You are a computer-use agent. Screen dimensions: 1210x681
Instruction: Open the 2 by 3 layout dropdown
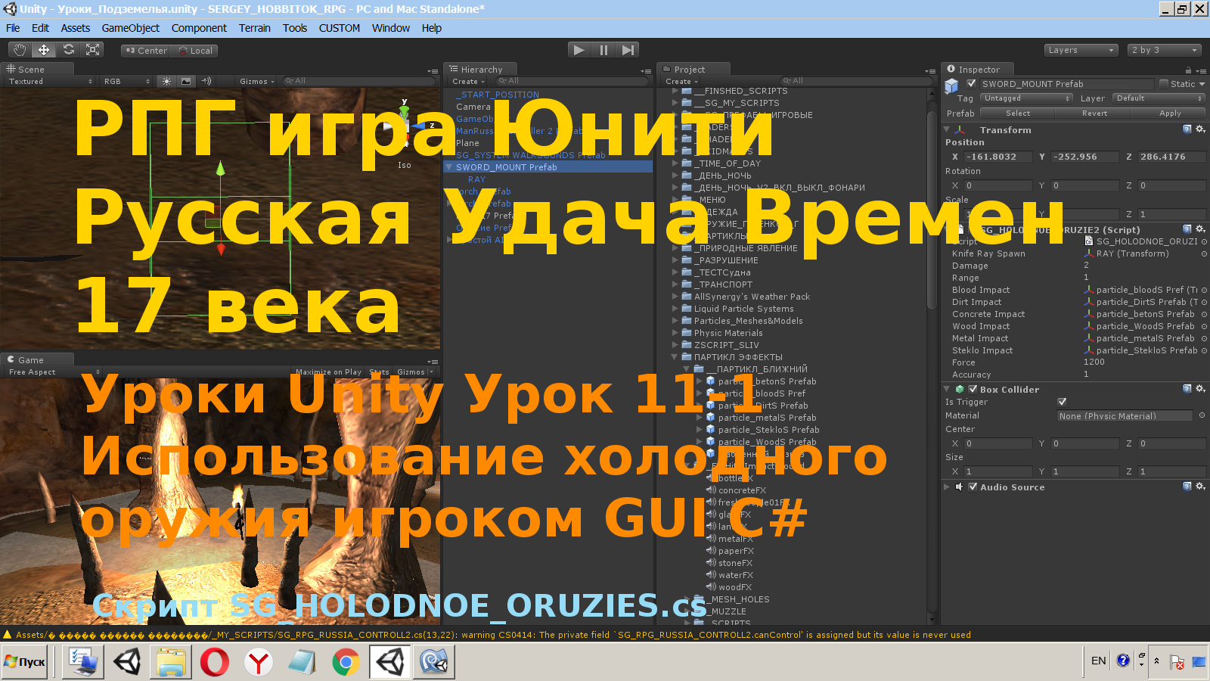pos(1164,50)
